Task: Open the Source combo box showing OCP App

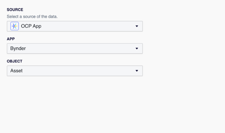Action: tap(75, 26)
